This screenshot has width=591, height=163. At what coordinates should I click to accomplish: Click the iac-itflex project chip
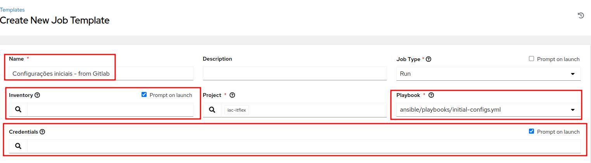pos(237,110)
